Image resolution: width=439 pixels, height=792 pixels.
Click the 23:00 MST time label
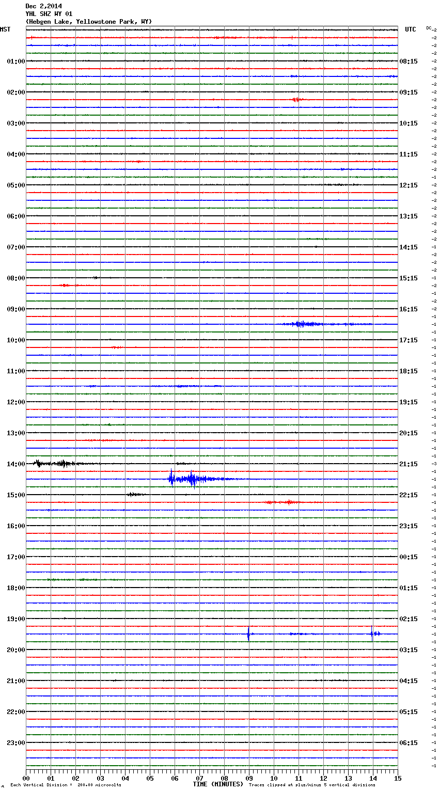pos(15,743)
